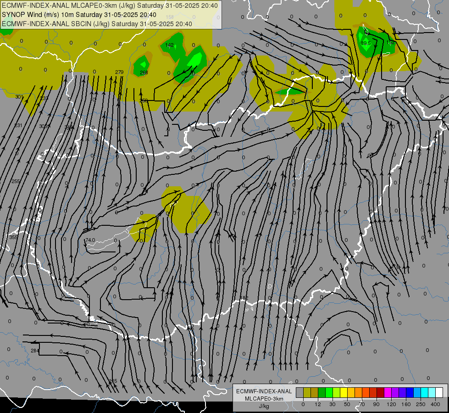Viewport: 449px width, 413px height.
Task: Click the legend scale label 70
Action: 362,404
